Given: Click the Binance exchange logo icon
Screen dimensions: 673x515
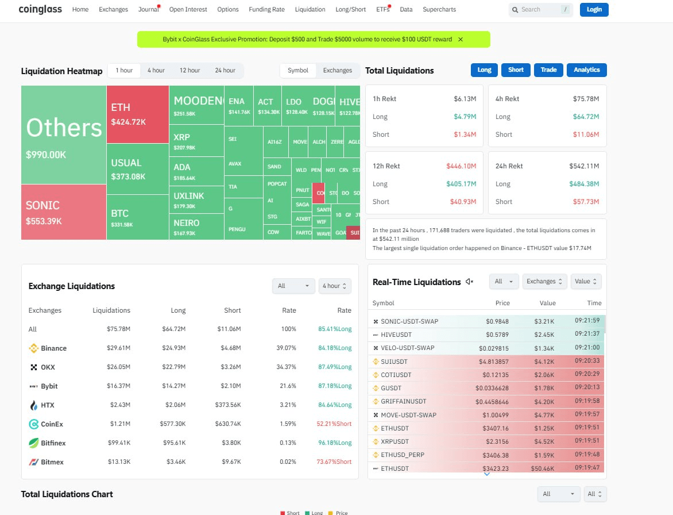Looking at the screenshot, I should click(33, 348).
